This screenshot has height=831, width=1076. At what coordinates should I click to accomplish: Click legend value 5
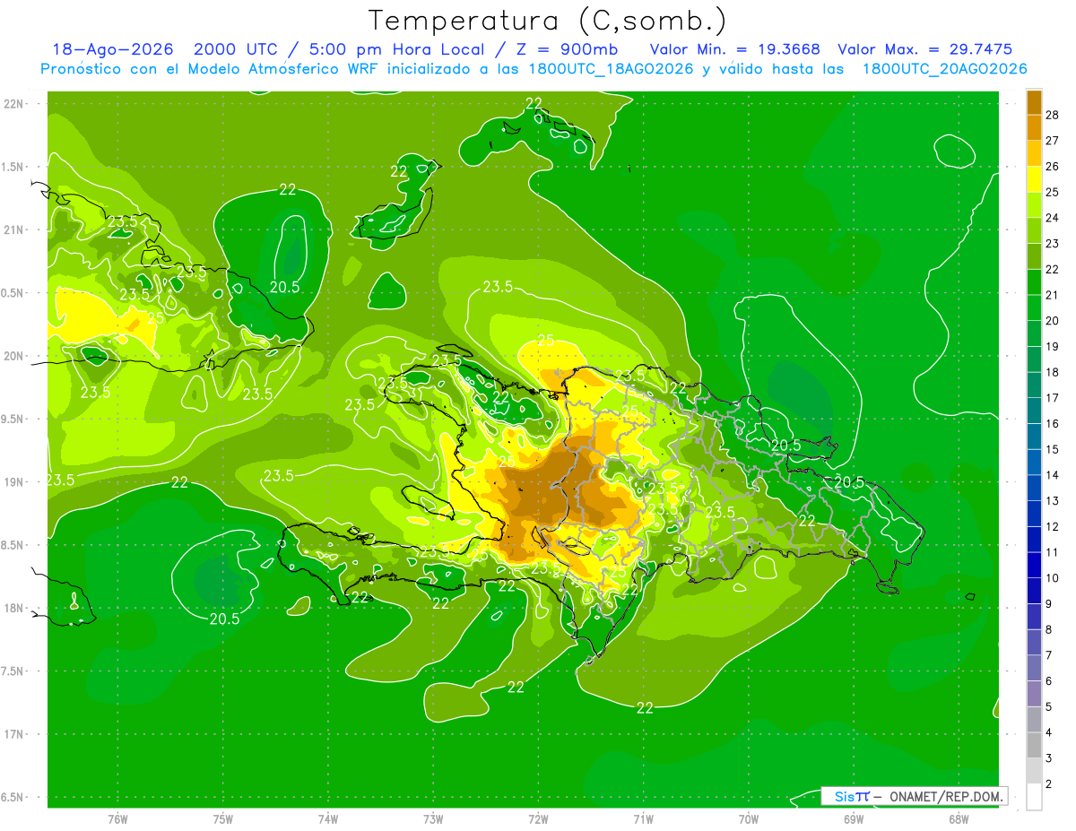(x=1049, y=707)
